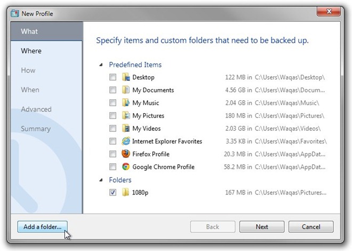
Task: Click the Desktop folder icon
Action: [x=126, y=77]
